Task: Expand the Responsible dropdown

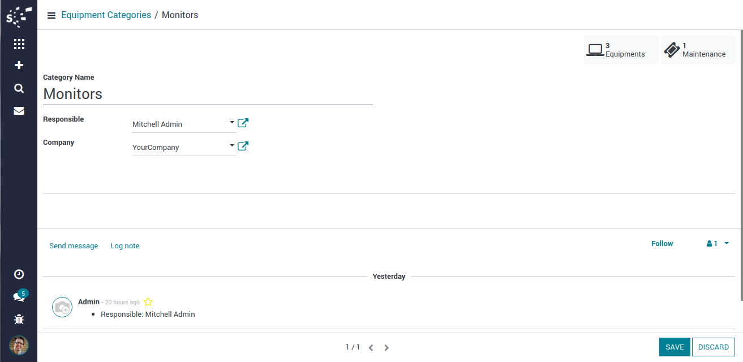Action: click(x=232, y=122)
